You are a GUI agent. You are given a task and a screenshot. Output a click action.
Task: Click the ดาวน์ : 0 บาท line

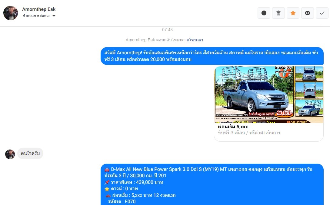point(121,189)
